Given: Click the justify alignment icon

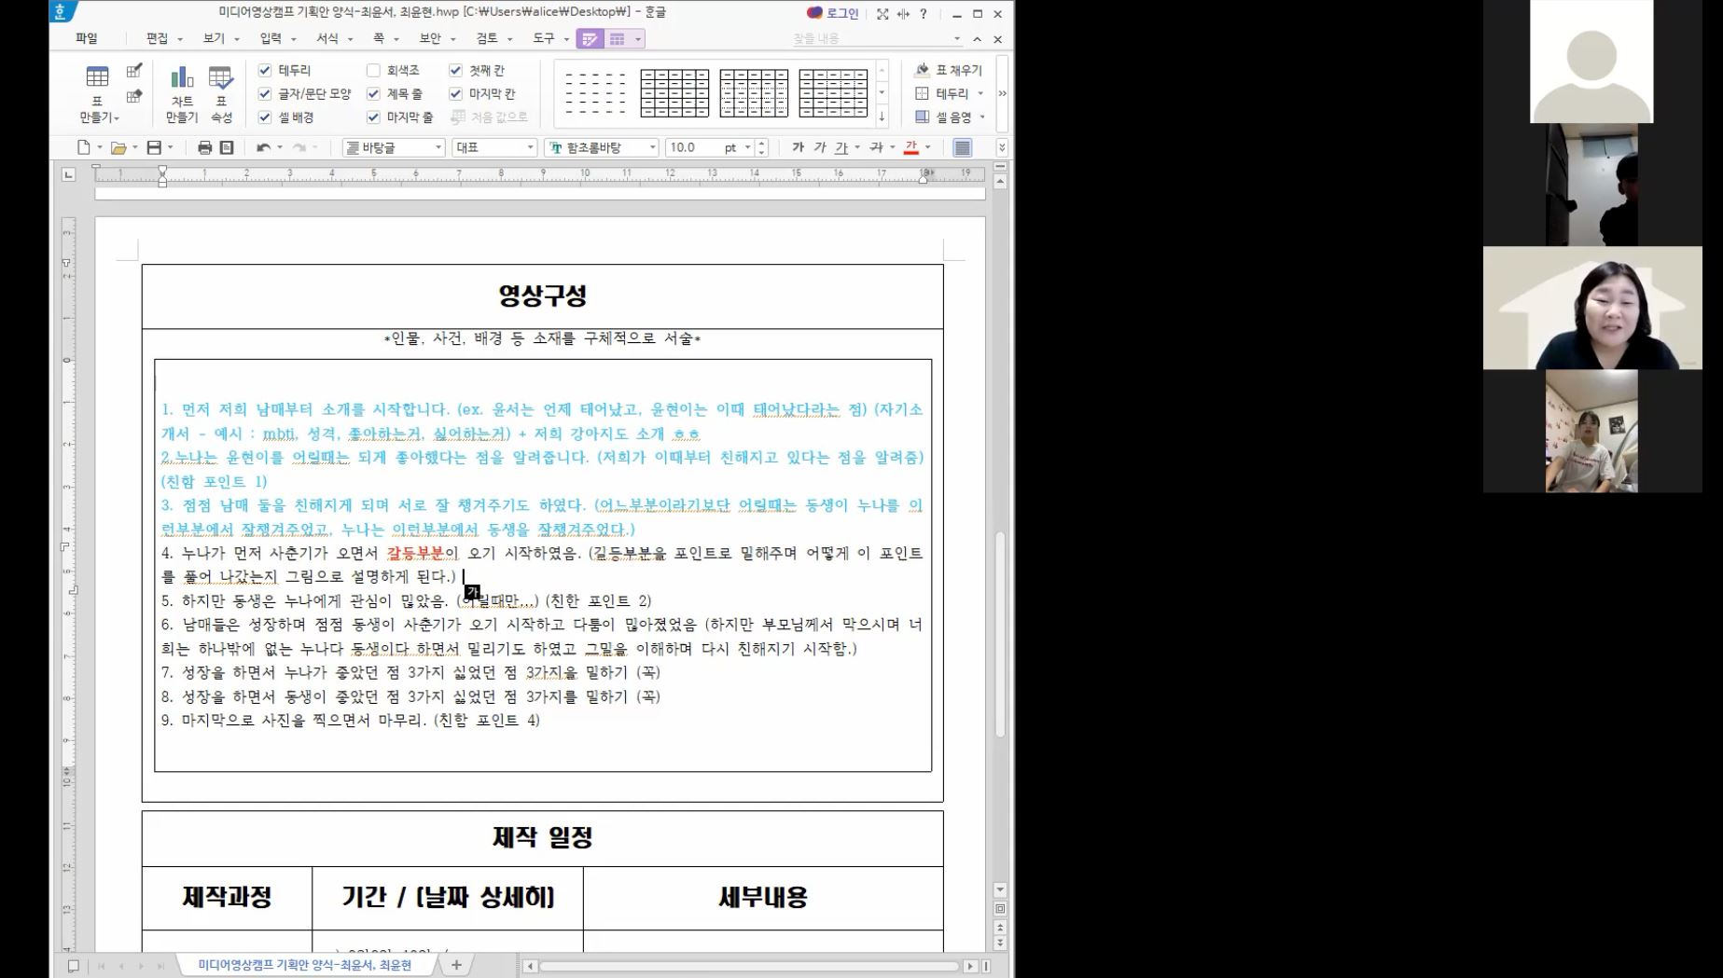Looking at the screenshot, I should (x=962, y=147).
